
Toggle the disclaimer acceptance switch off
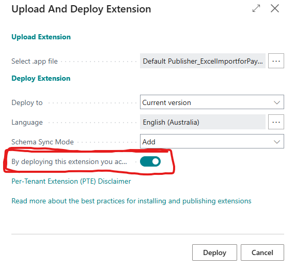[150, 161]
